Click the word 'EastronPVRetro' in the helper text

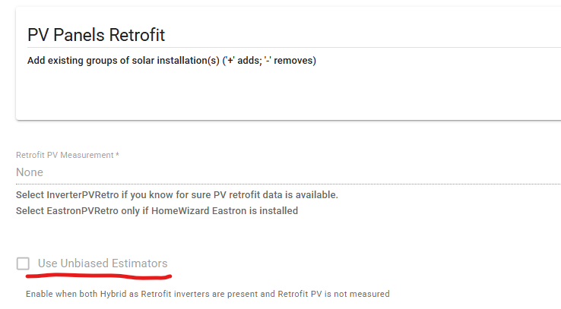tap(83, 210)
